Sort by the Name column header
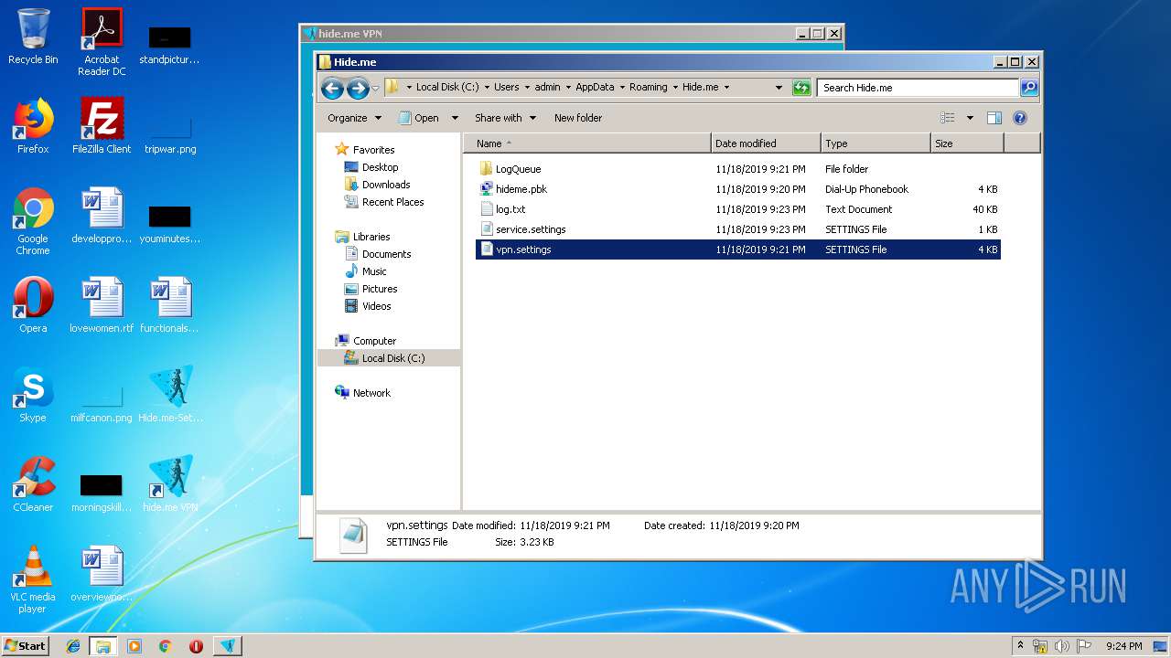Viewport: 1171px width, 658px height. point(586,143)
